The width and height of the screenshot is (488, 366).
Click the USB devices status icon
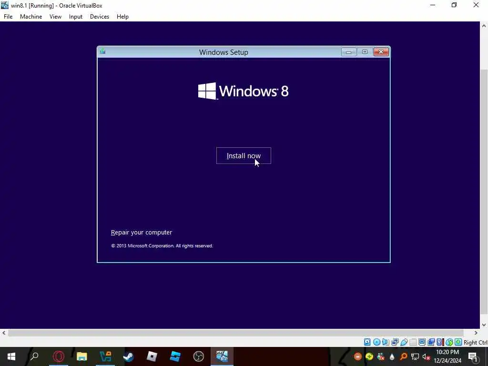tap(404, 342)
